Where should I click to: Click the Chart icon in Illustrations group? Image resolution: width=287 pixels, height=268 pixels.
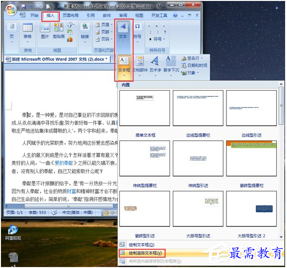70,39
